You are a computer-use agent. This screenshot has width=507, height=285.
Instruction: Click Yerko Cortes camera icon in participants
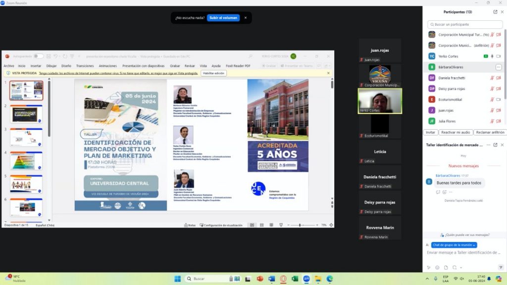tap(499, 56)
